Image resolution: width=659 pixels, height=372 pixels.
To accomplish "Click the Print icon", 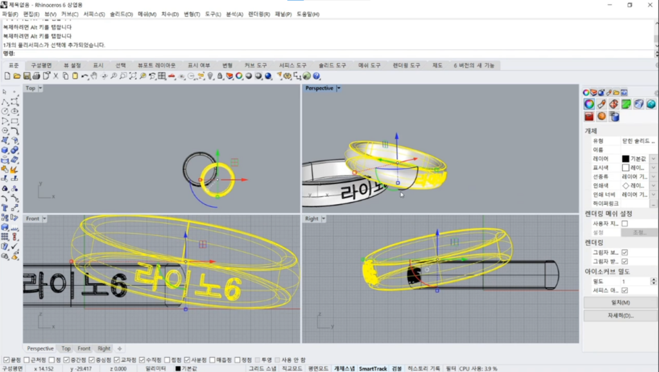I will click(x=36, y=76).
